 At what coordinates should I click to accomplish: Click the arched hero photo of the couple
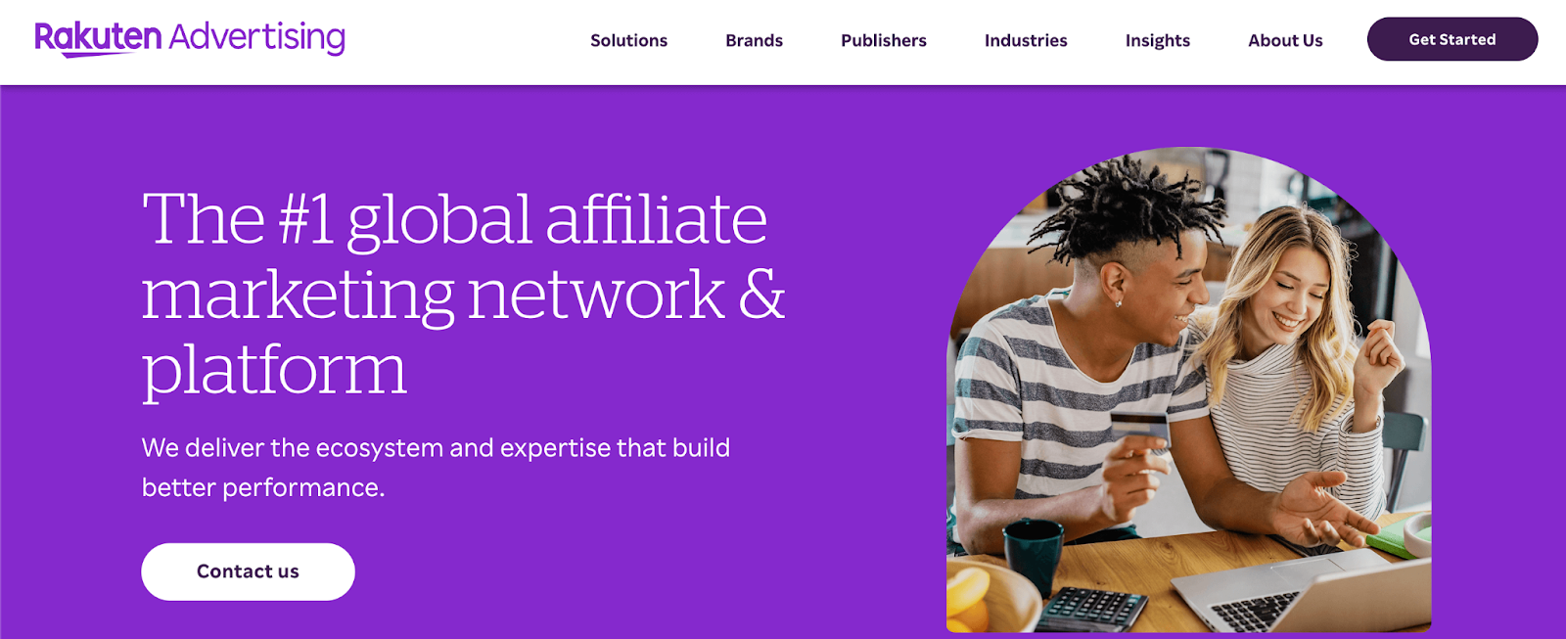(x=1188, y=389)
